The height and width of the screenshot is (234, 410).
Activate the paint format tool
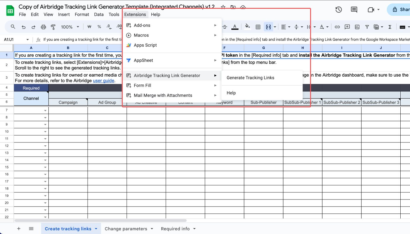click(x=53, y=27)
